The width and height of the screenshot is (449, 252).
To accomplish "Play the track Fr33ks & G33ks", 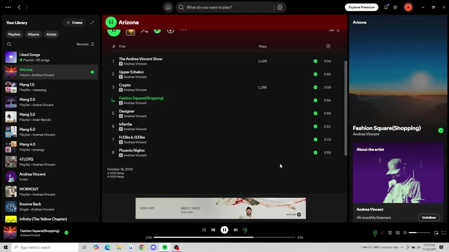I will (x=132, y=138).
